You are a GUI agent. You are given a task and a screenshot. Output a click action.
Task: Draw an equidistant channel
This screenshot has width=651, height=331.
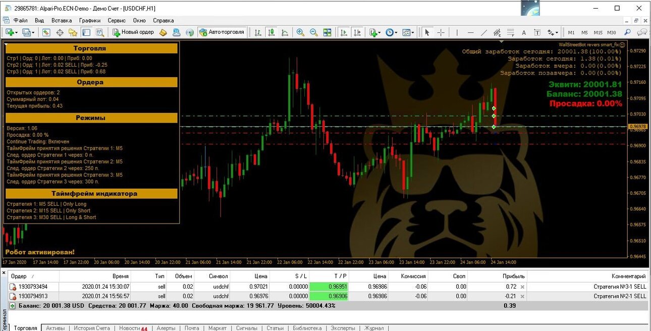tap(497, 32)
